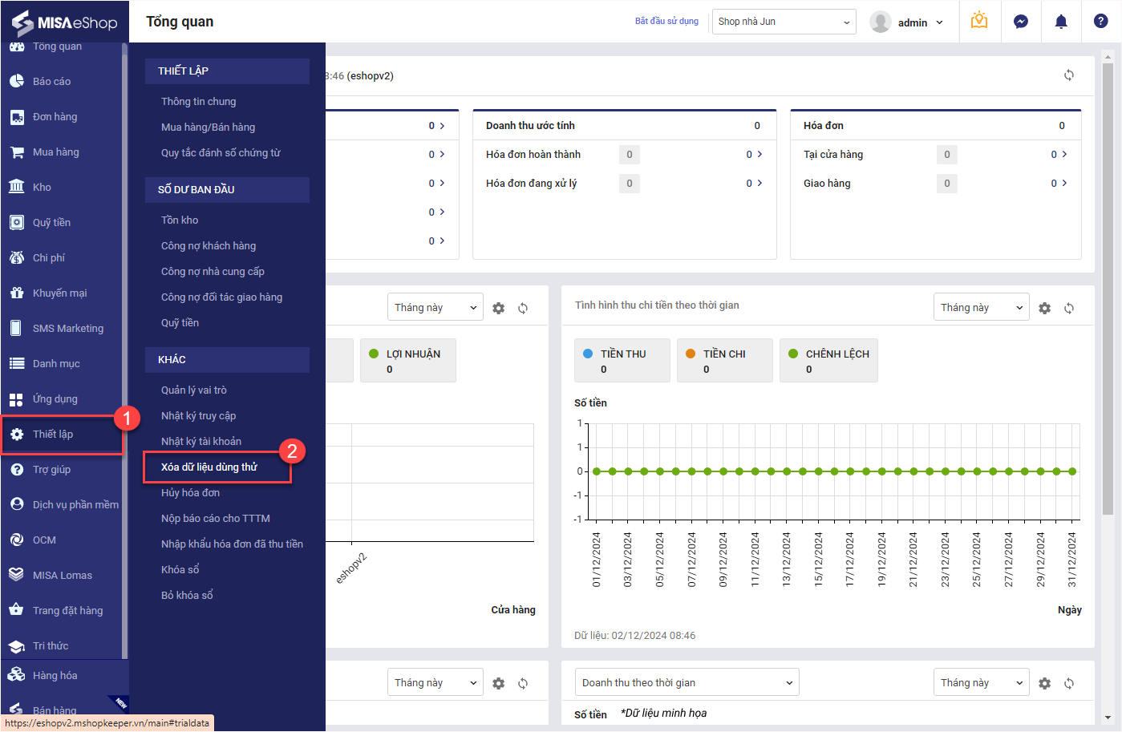Open the Shop nhà Jun store dropdown
Image resolution: width=1122 pixels, height=732 pixels.
tap(784, 22)
